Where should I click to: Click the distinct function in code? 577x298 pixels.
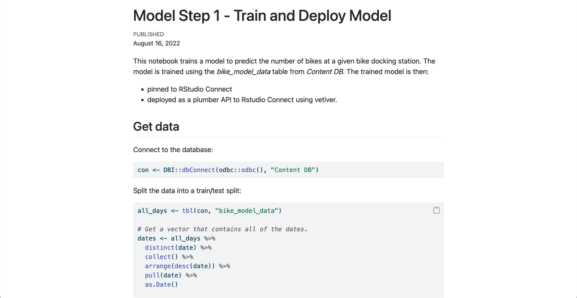coord(160,248)
